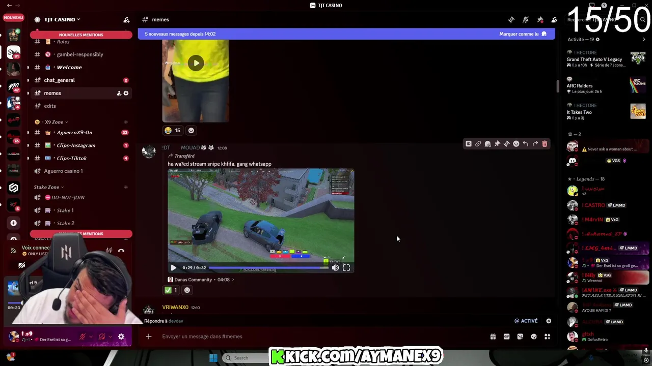The image size is (652, 366).
Task: Add reaction from message hover toolbar
Action: tap(516, 144)
